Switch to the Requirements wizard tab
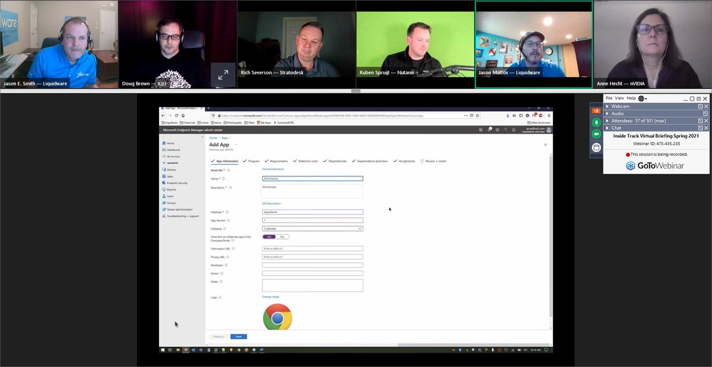 click(x=276, y=161)
